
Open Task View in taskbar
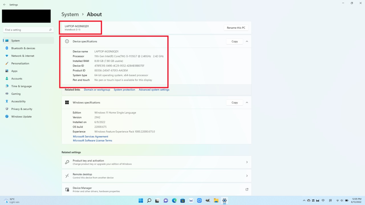(157, 200)
